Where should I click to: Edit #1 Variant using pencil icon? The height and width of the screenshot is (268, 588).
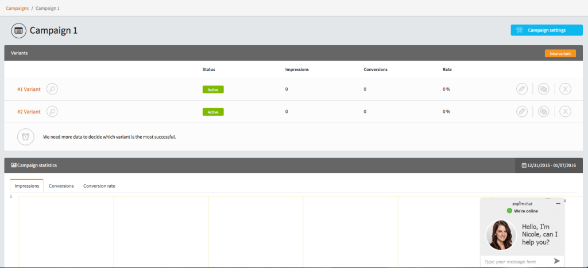tap(521, 89)
